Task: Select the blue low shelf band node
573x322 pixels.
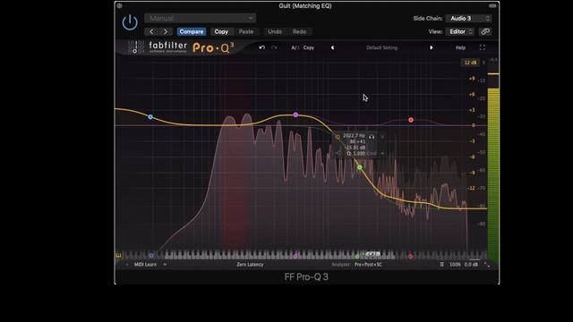Action: point(150,117)
